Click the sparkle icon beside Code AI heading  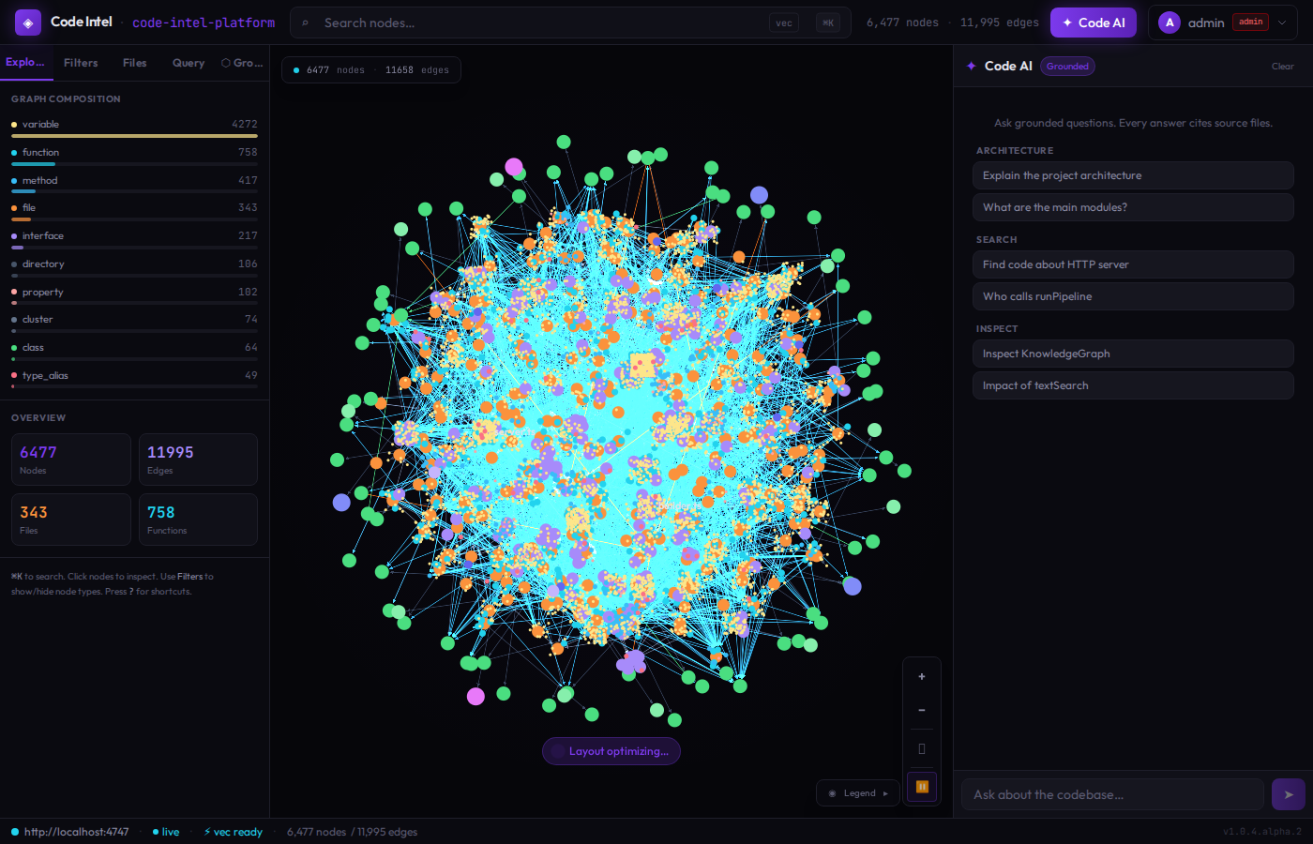pos(972,66)
